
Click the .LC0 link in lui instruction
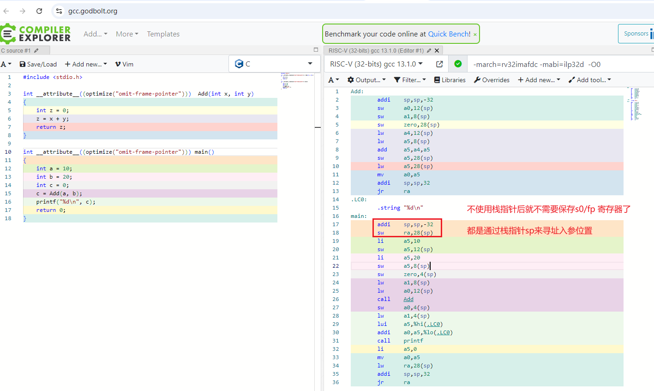coord(434,324)
